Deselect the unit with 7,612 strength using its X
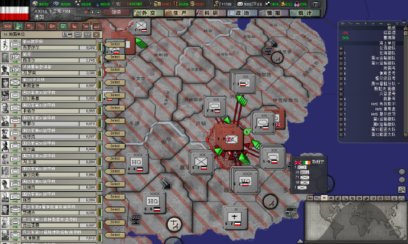This screenshot has width=408, height=244. point(99,232)
